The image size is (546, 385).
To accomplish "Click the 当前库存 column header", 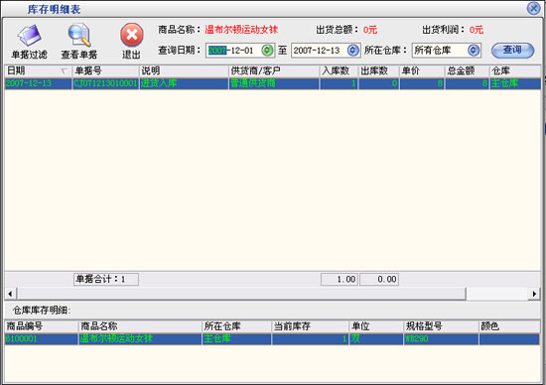I will 310,326.
